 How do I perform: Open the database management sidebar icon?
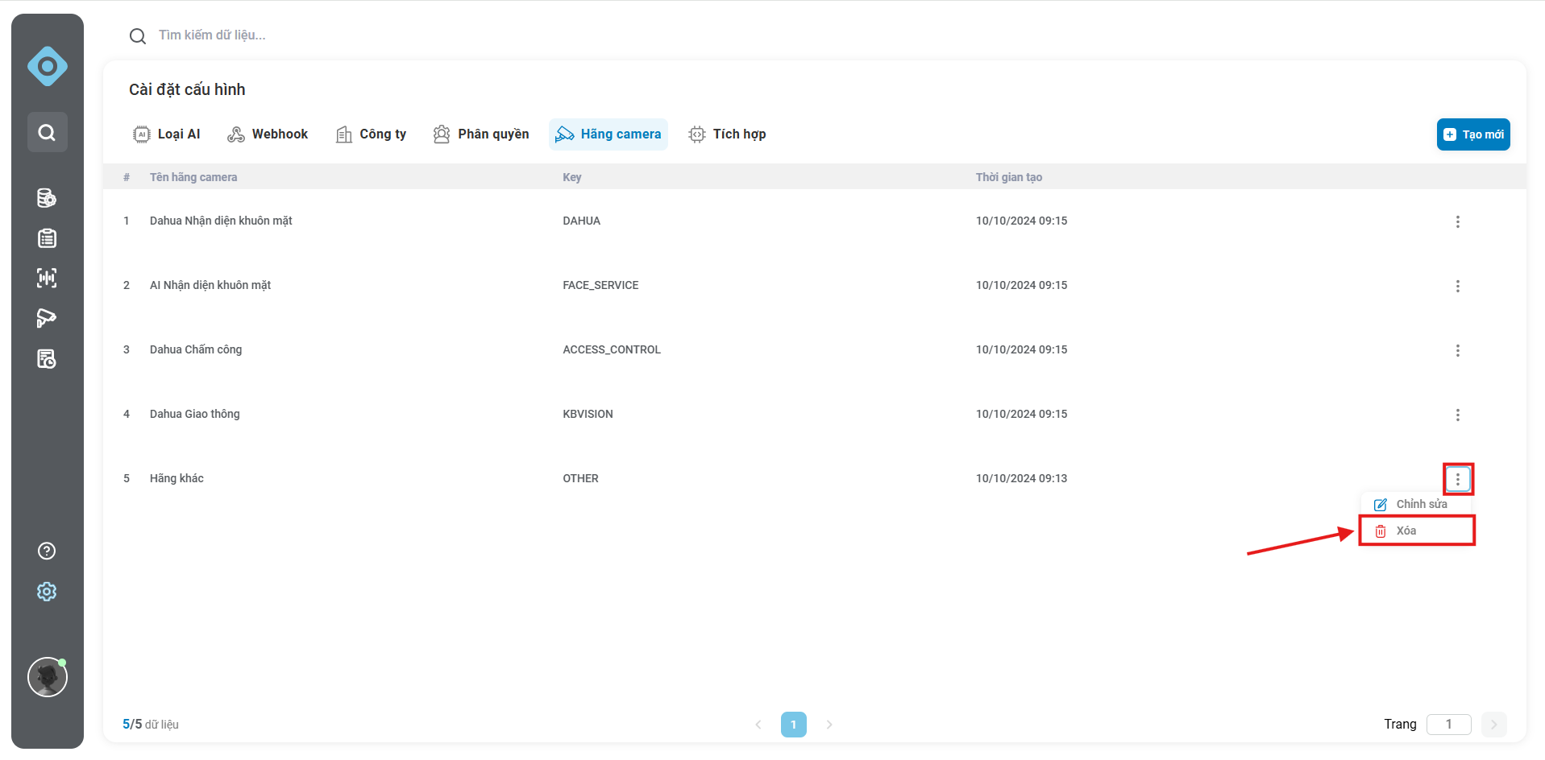[47, 198]
